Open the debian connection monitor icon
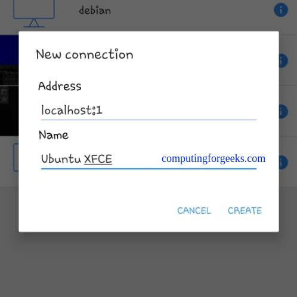Image resolution: width=297 pixels, height=297 pixels. 34,14
